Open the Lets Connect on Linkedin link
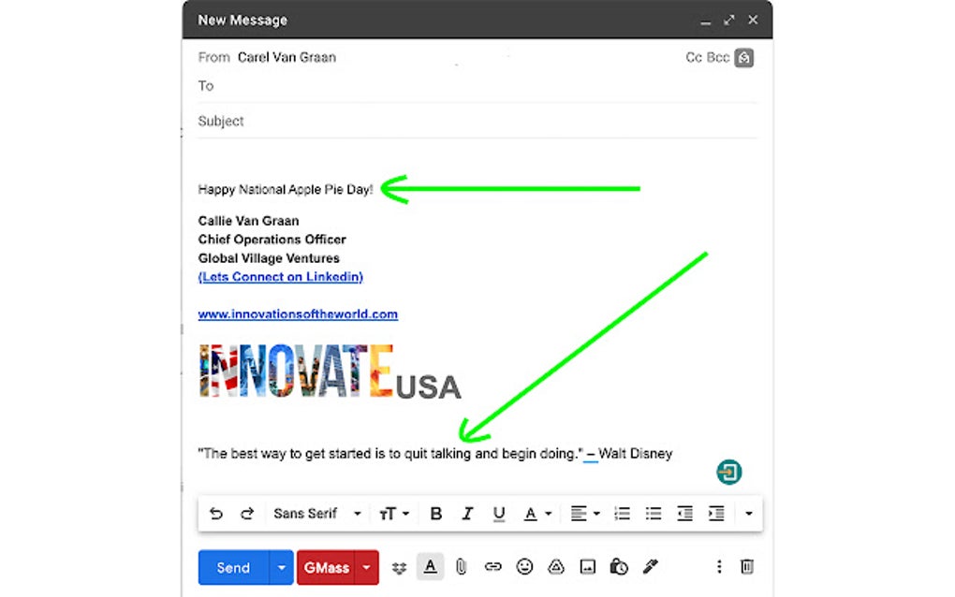The image size is (955, 597). click(x=279, y=276)
